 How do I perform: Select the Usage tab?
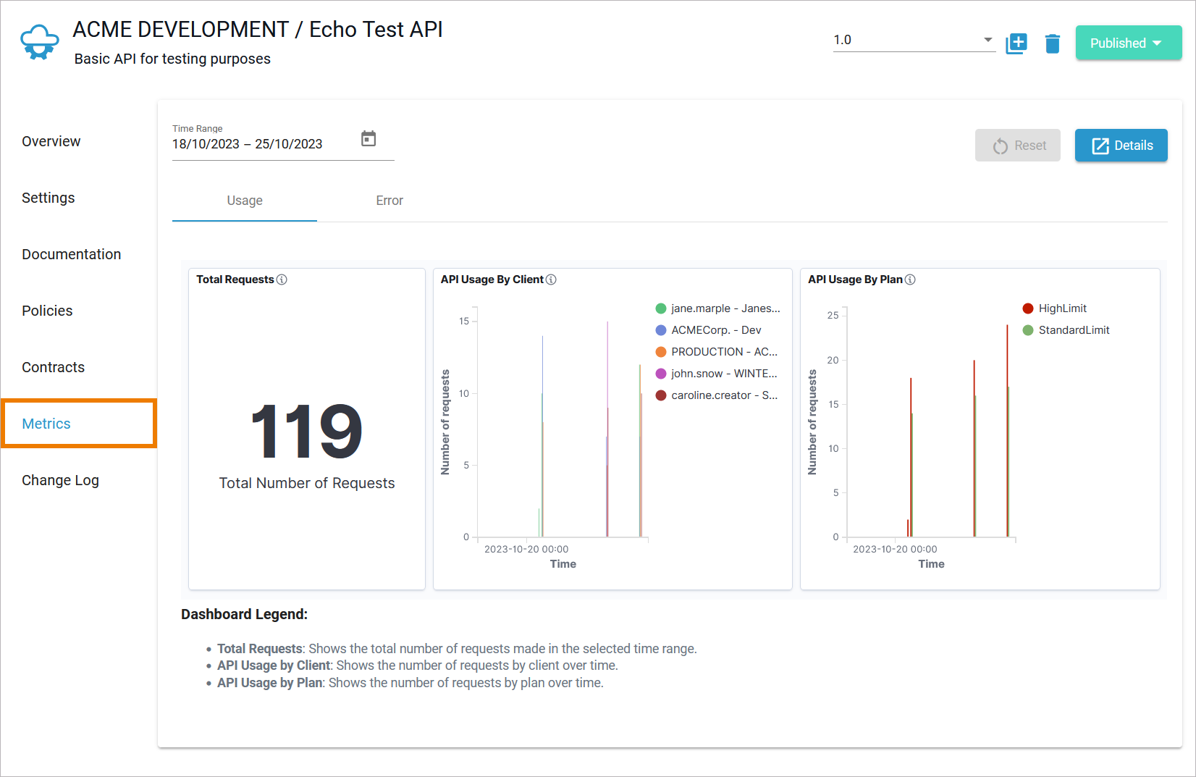244,201
